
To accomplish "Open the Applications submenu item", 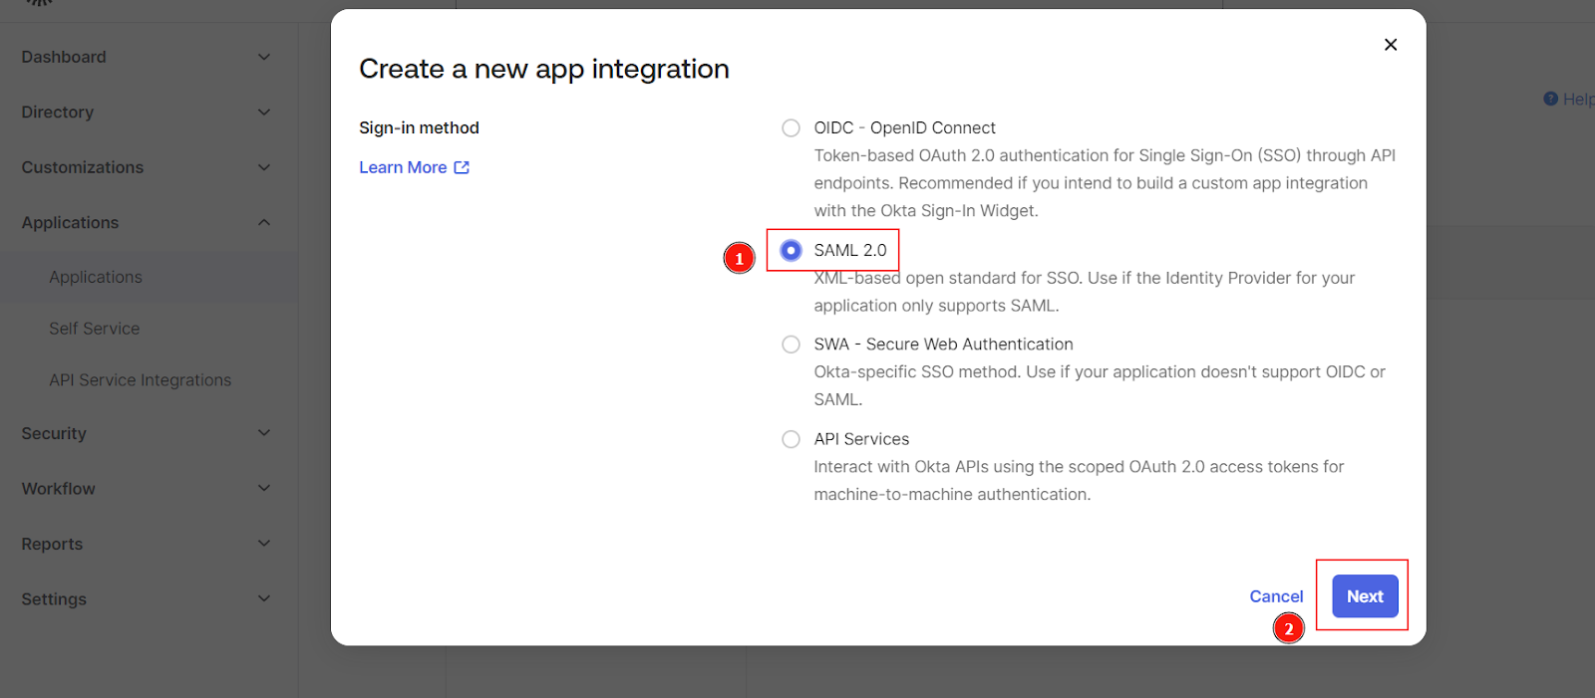I will pos(96,278).
